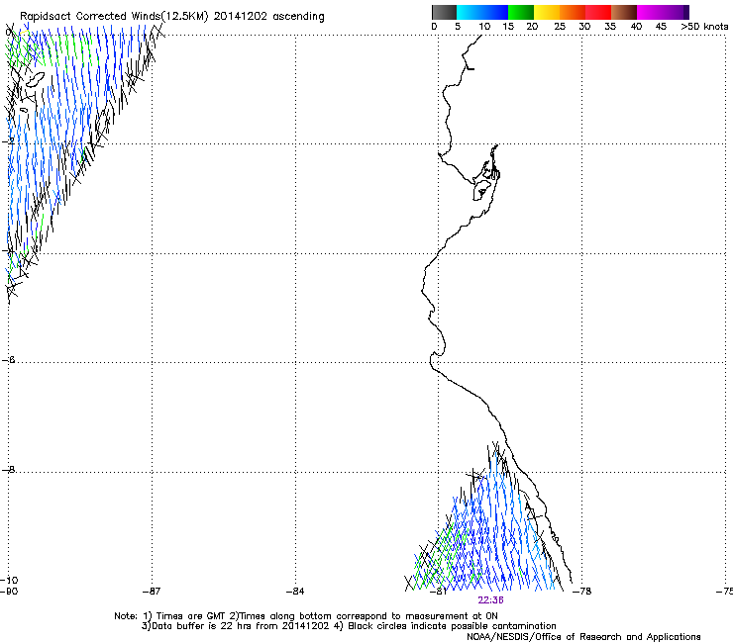Click the '>50 knots' legend label
Viewport: 733px width, 643px height.
(x=704, y=27)
